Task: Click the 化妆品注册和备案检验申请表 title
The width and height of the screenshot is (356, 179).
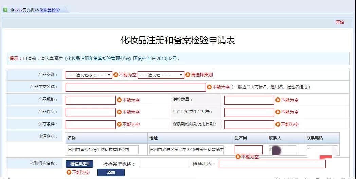Action: pos(178,40)
